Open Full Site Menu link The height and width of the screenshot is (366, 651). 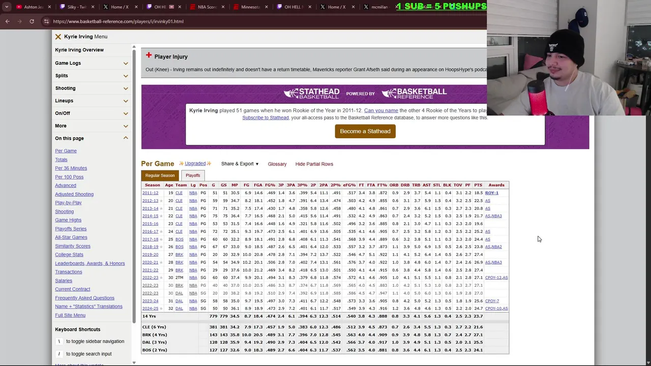coord(70,315)
